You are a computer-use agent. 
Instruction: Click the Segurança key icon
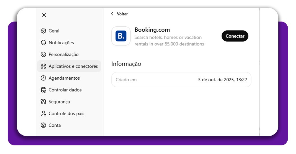pyautogui.click(x=43, y=102)
